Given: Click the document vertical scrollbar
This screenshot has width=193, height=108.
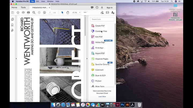Looking at the screenshot, I should [85, 26].
